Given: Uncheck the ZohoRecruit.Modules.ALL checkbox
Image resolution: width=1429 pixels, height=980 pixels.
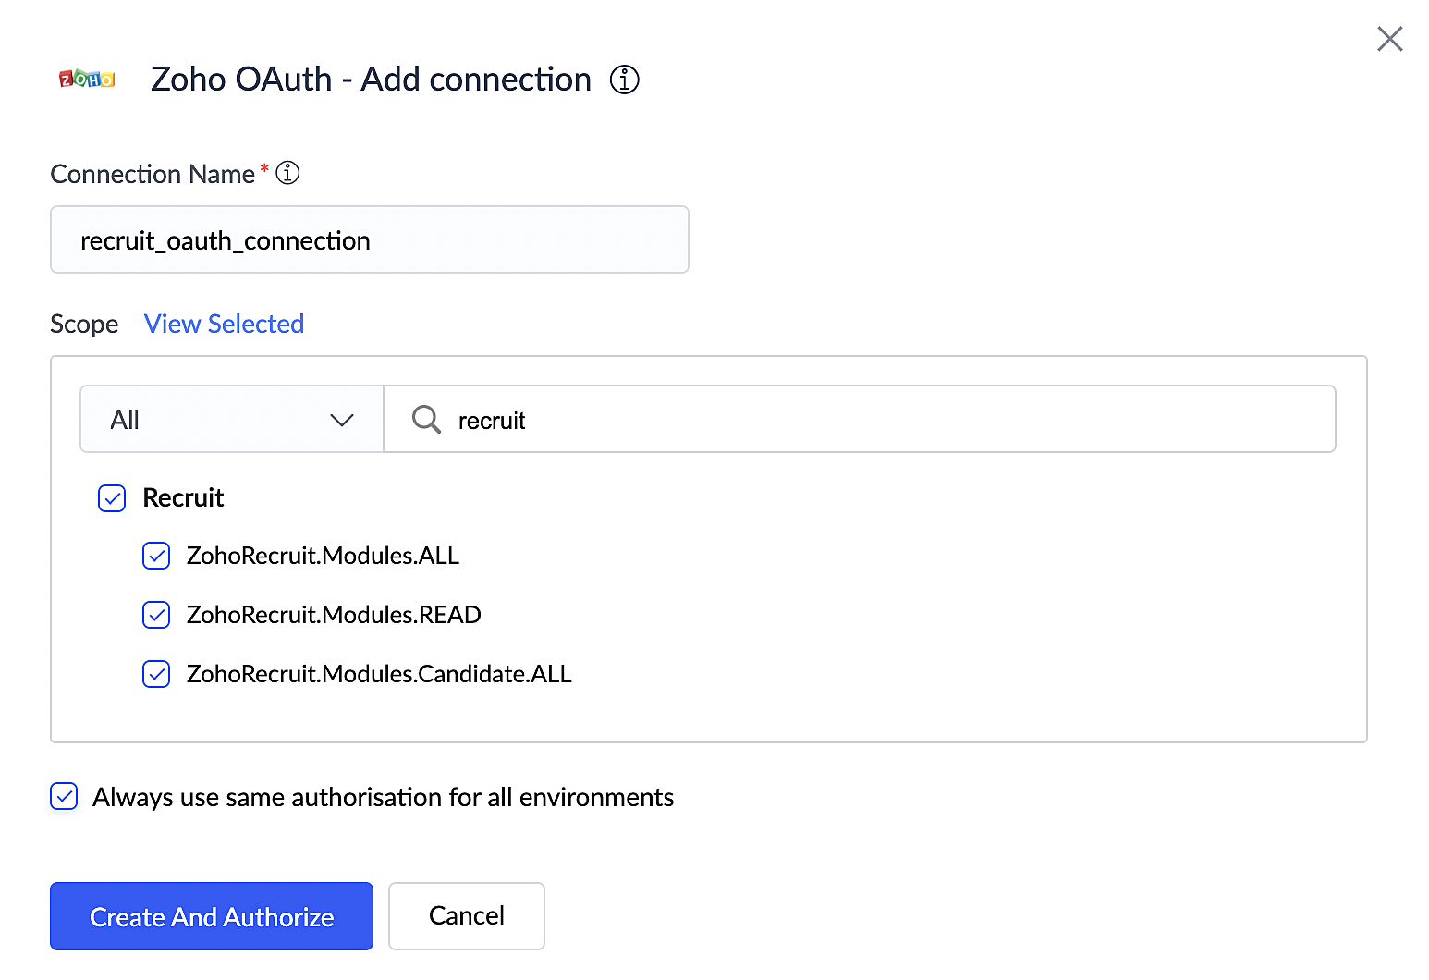Looking at the screenshot, I should click(x=156, y=556).
